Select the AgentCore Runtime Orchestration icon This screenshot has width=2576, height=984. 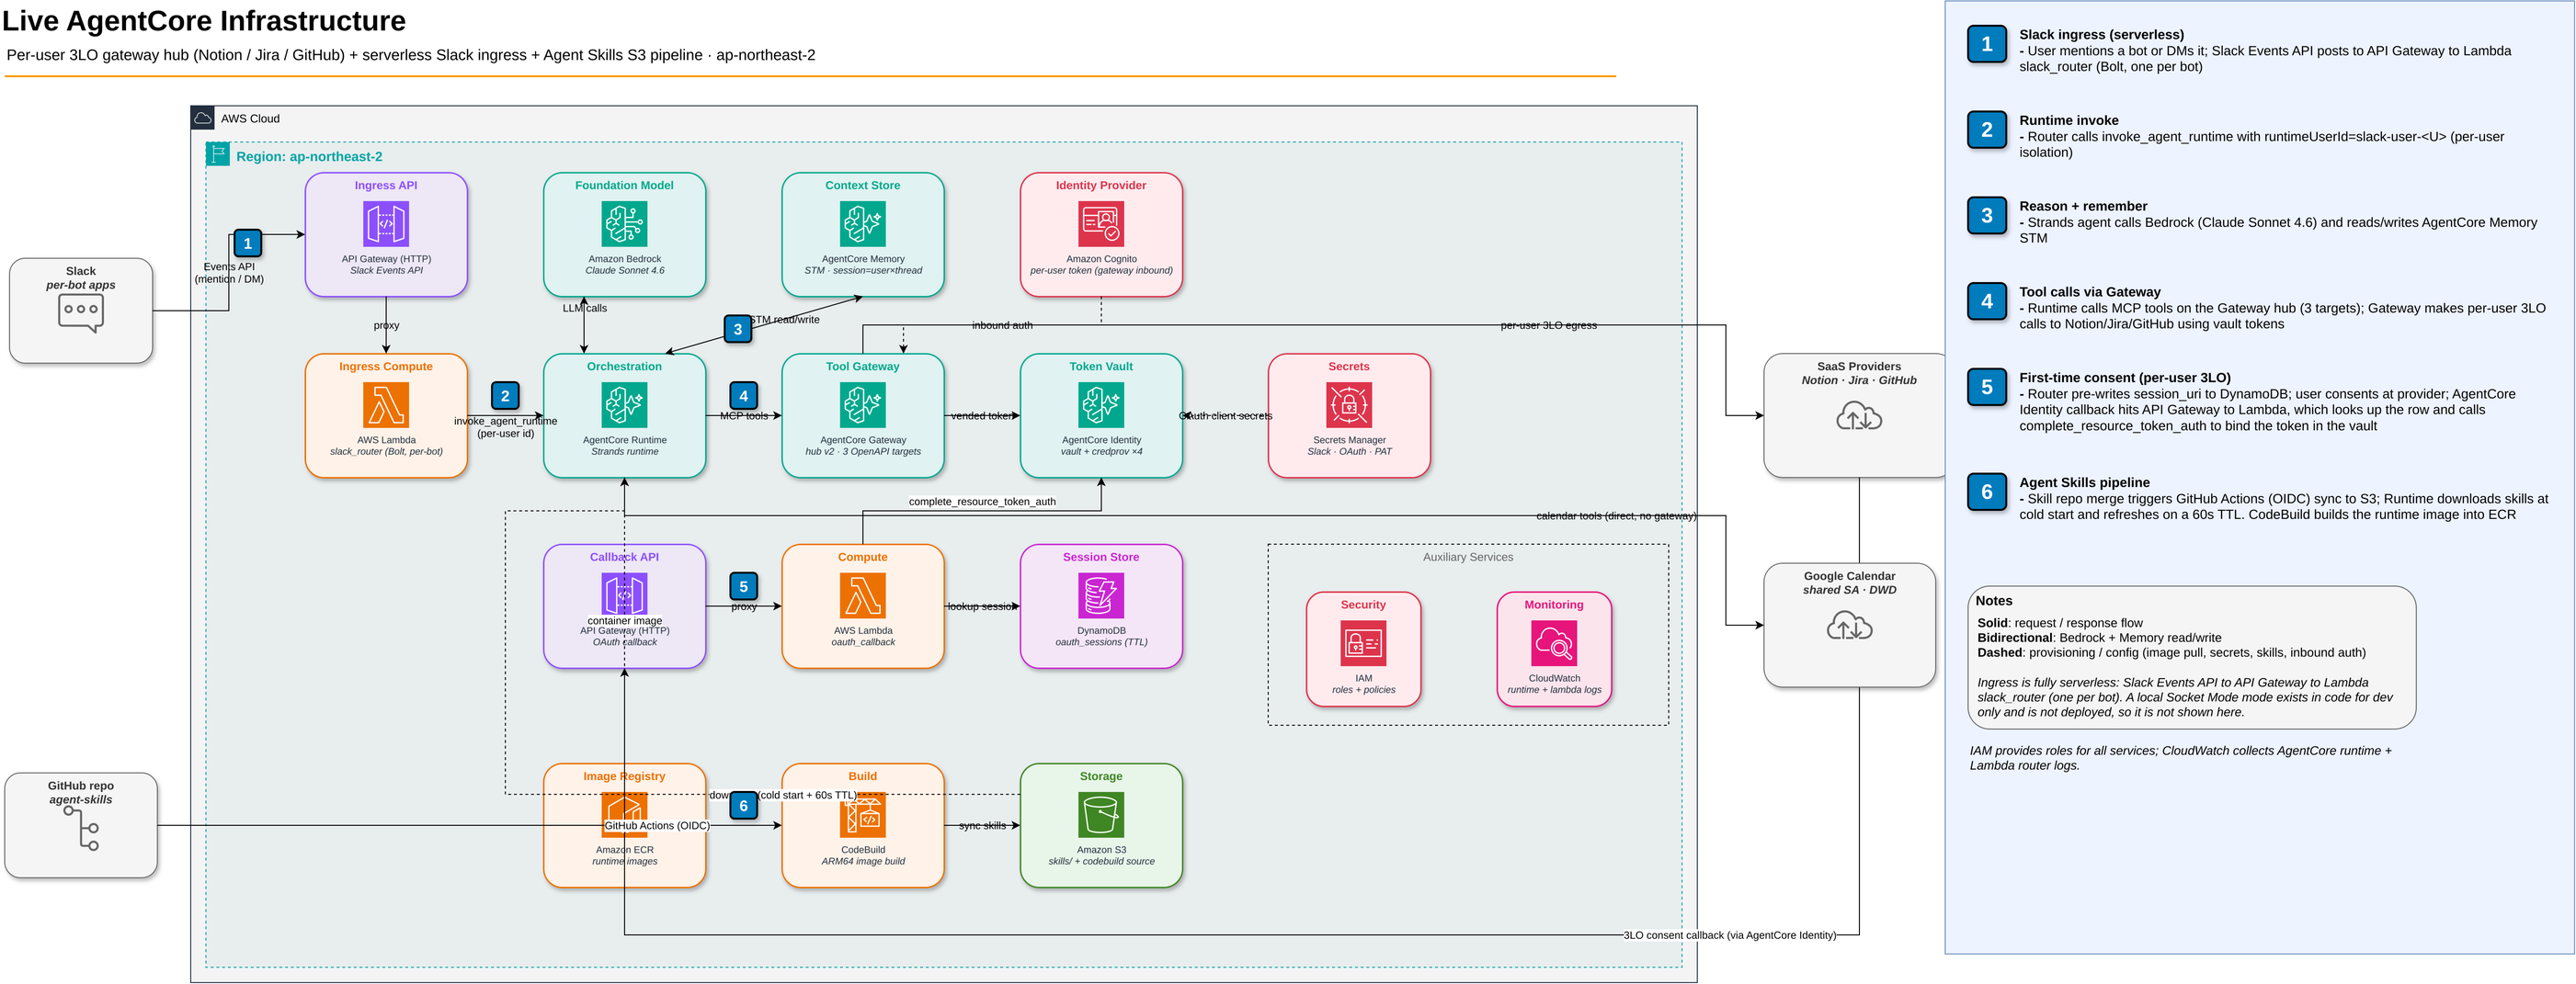(x=624, y=404)
